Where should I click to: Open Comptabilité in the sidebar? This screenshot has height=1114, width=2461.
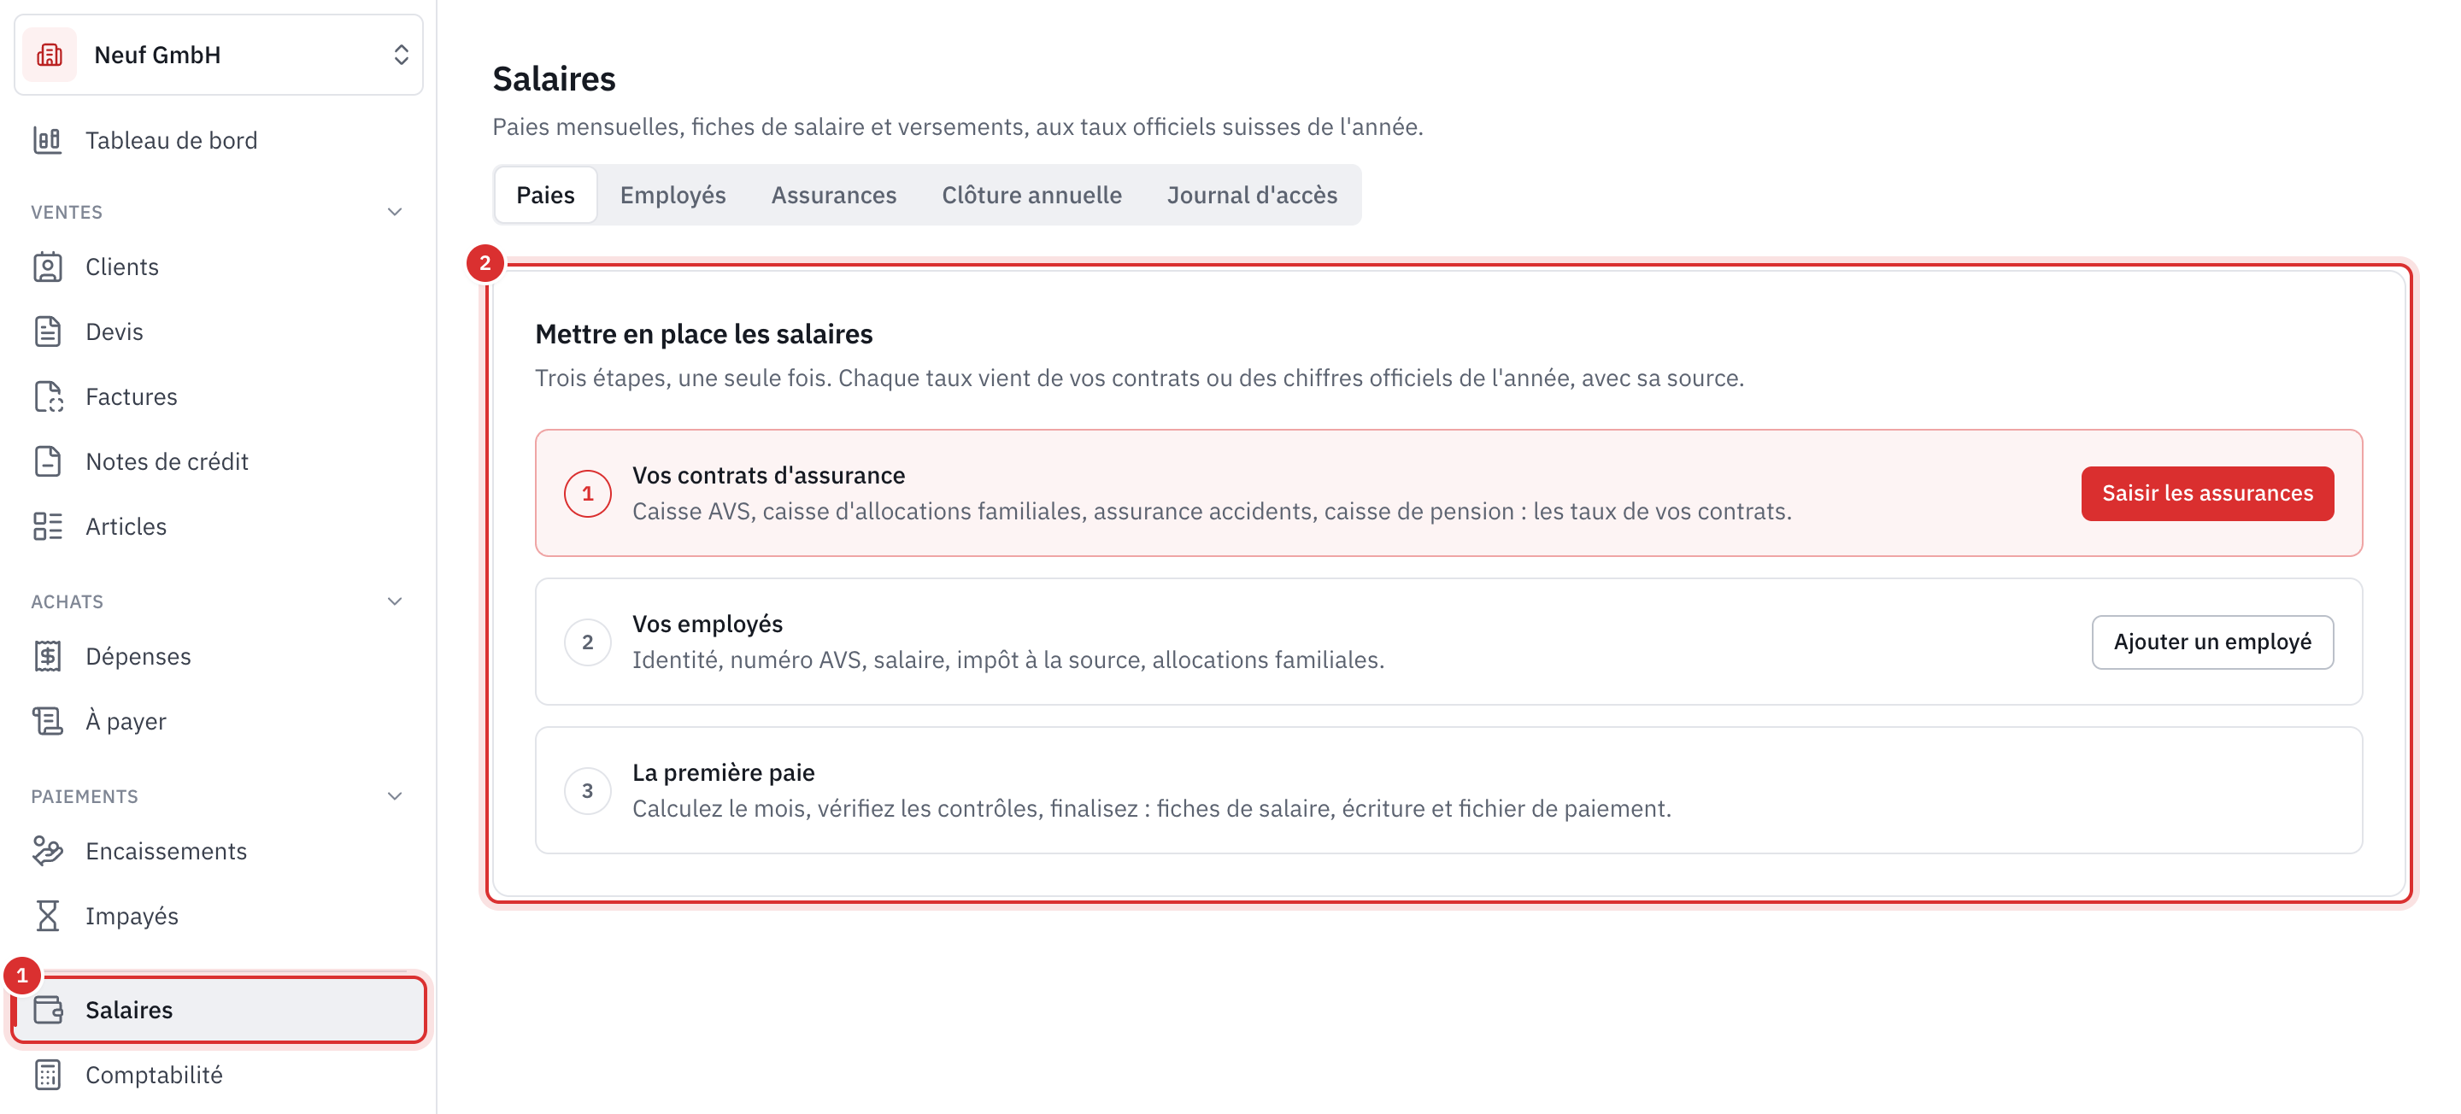coord(218,1075)
